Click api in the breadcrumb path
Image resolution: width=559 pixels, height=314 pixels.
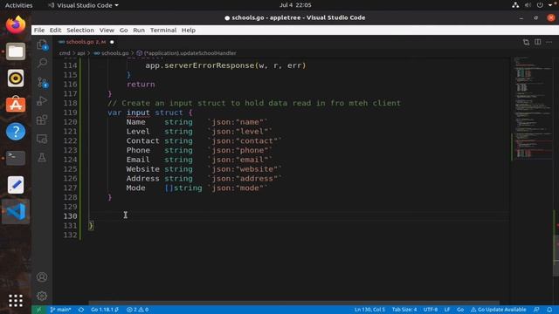pyautogui.click(x=81, y=53)
